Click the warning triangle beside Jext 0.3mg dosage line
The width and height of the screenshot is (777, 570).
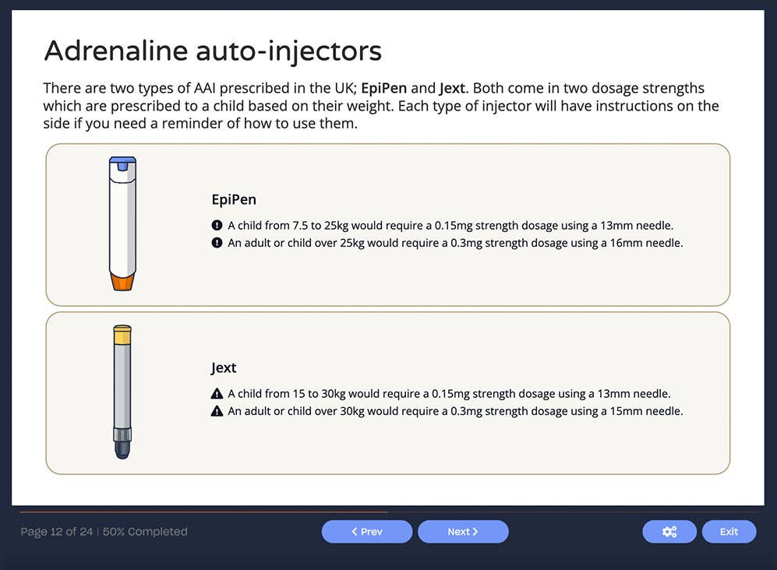pyautogui.click(x=217, y=411)
